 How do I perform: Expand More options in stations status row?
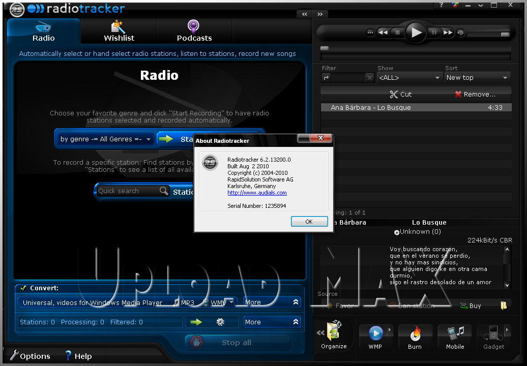[272, 322]
